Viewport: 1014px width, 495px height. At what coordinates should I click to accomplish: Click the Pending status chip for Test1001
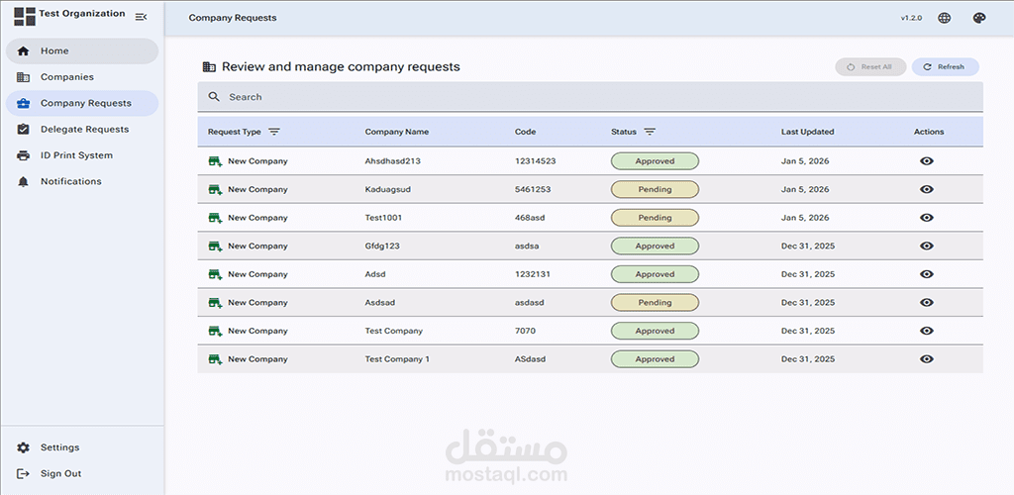click(x=655, y=218)
